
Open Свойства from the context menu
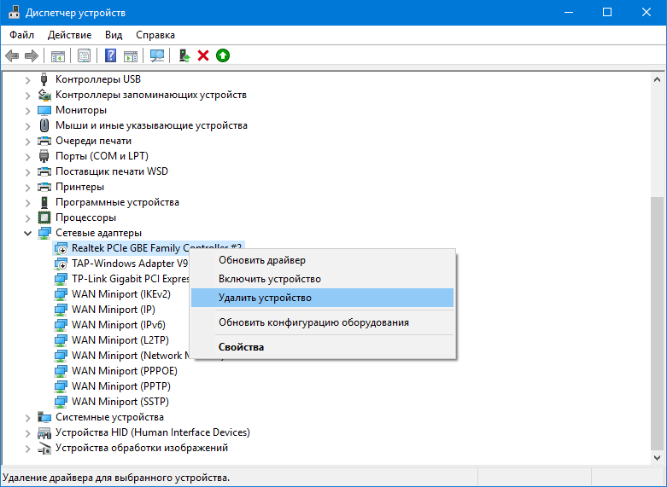(241, 347)
